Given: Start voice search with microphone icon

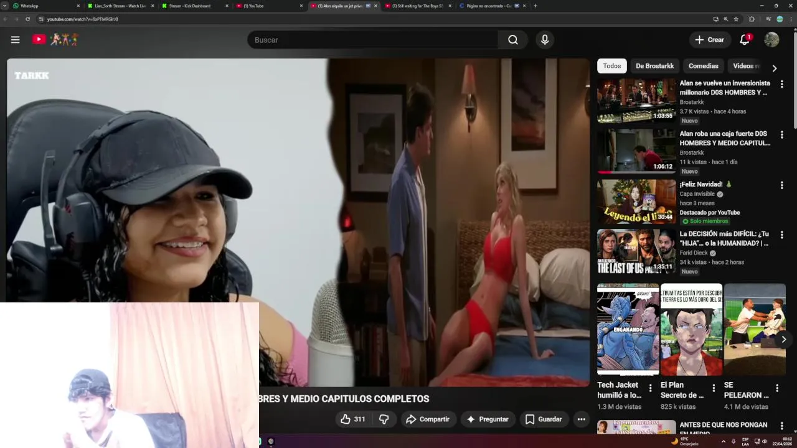Looking at the screenshot, I should click(x=545, y=40).
